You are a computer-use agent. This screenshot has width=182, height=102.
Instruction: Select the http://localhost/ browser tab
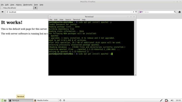[17, 8]
